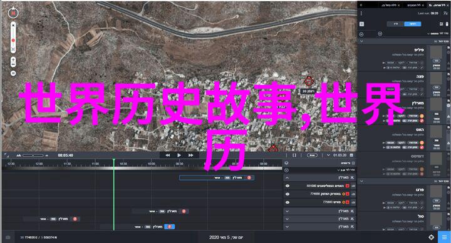Image resolution: width=451 pixels, height=243 pixels.
Task: Click the red target marker on the map
Action: coord(309,81)
